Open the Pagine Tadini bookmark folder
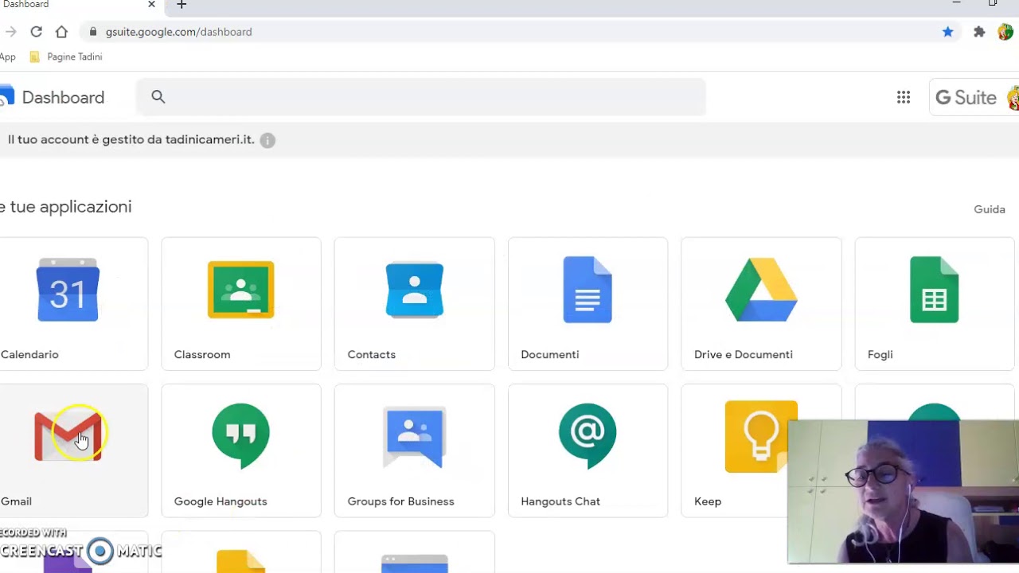 [x=66, y=57]
